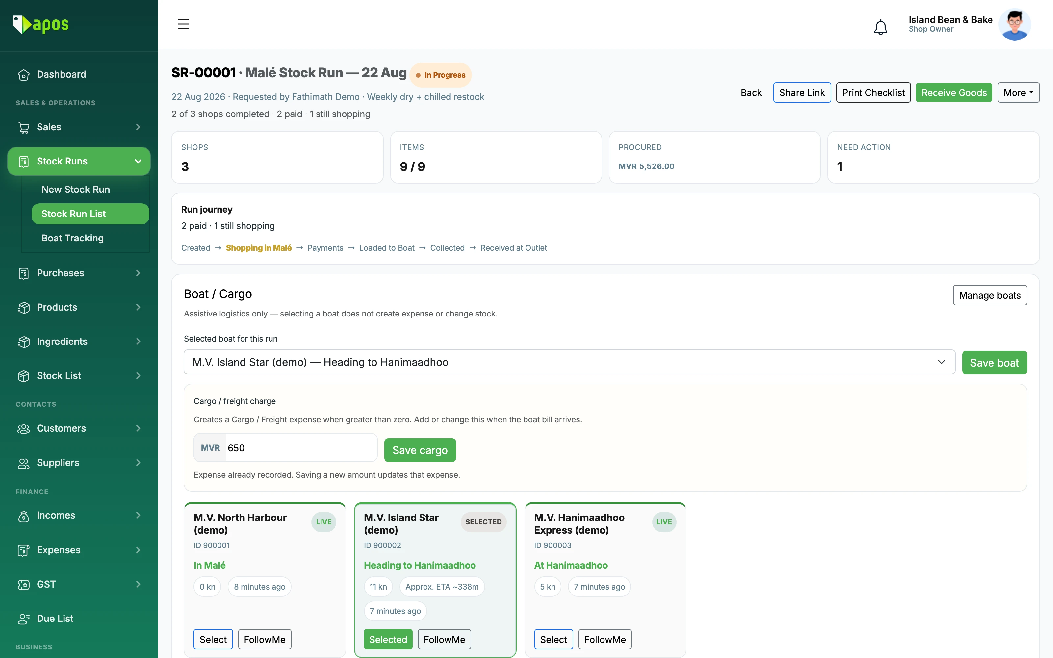Expand the Sales submenu chevron

click(138, 127)
